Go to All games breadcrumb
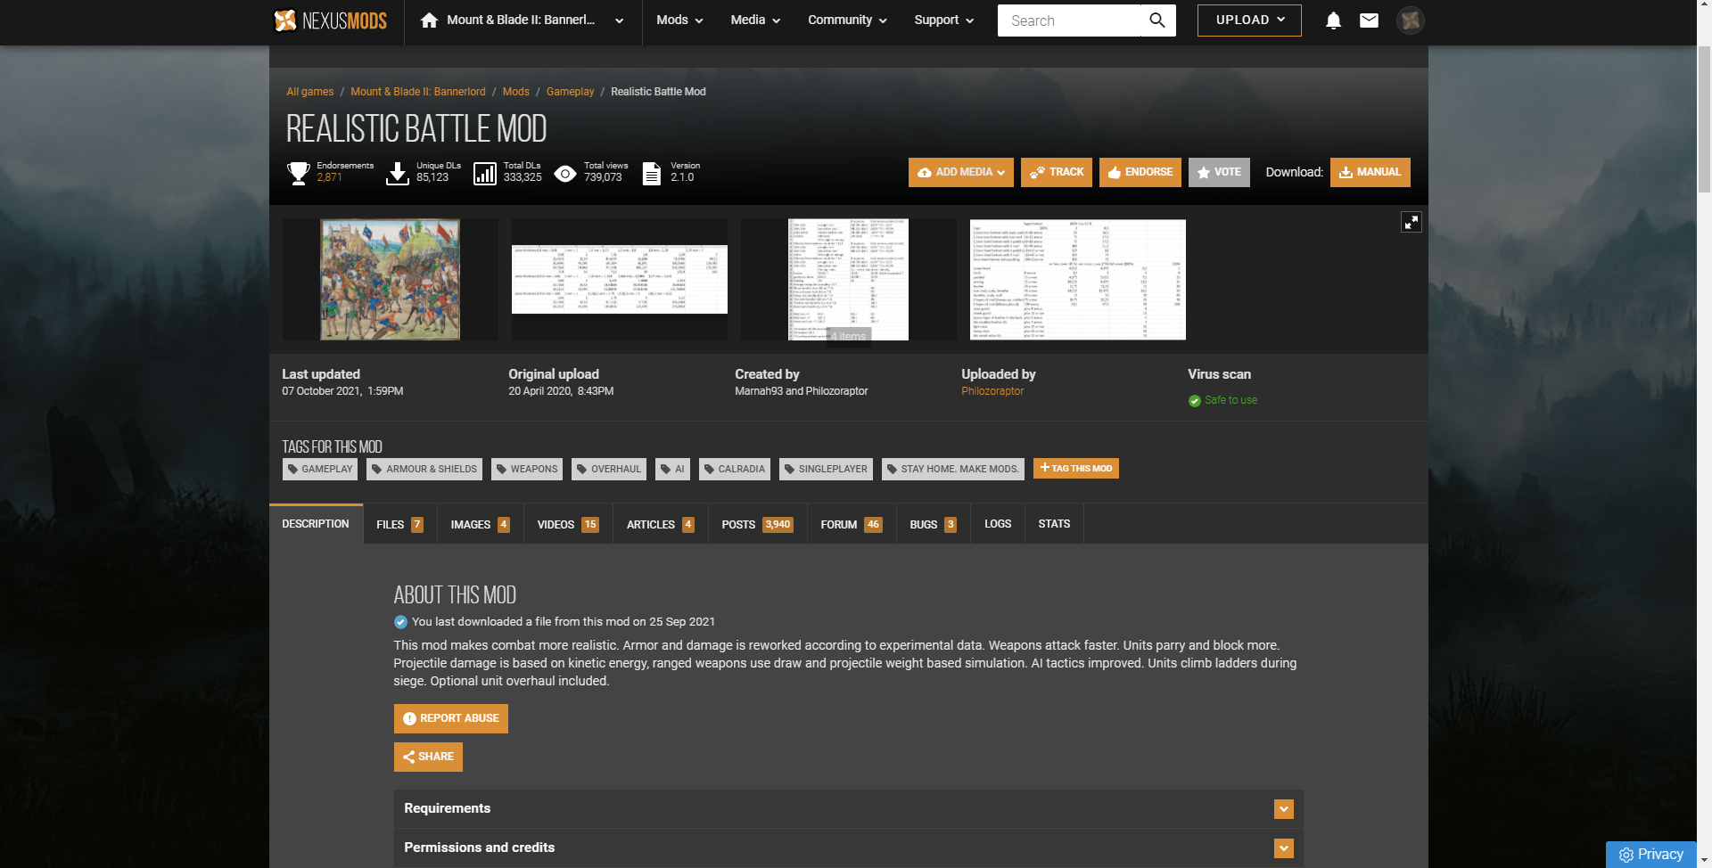Viewport: 1712px width, 868px height. point(310,92)
